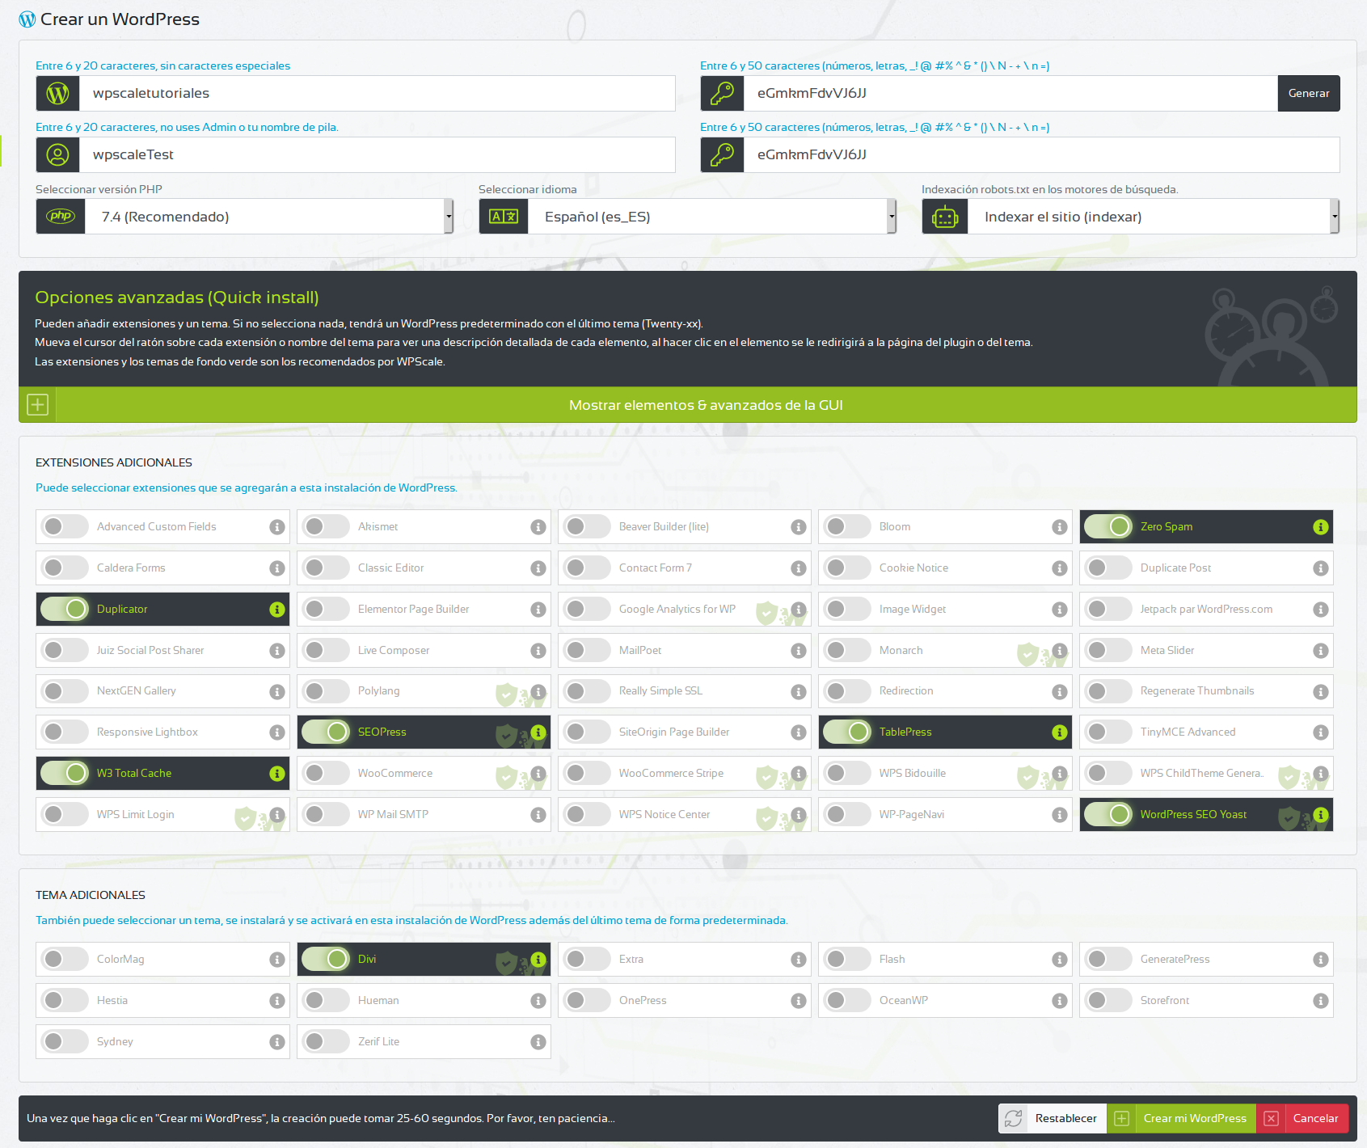The image size is (1367, 1148).
Task: Click the WordPress logo icon beside site name field
Action: coord(57,94)
